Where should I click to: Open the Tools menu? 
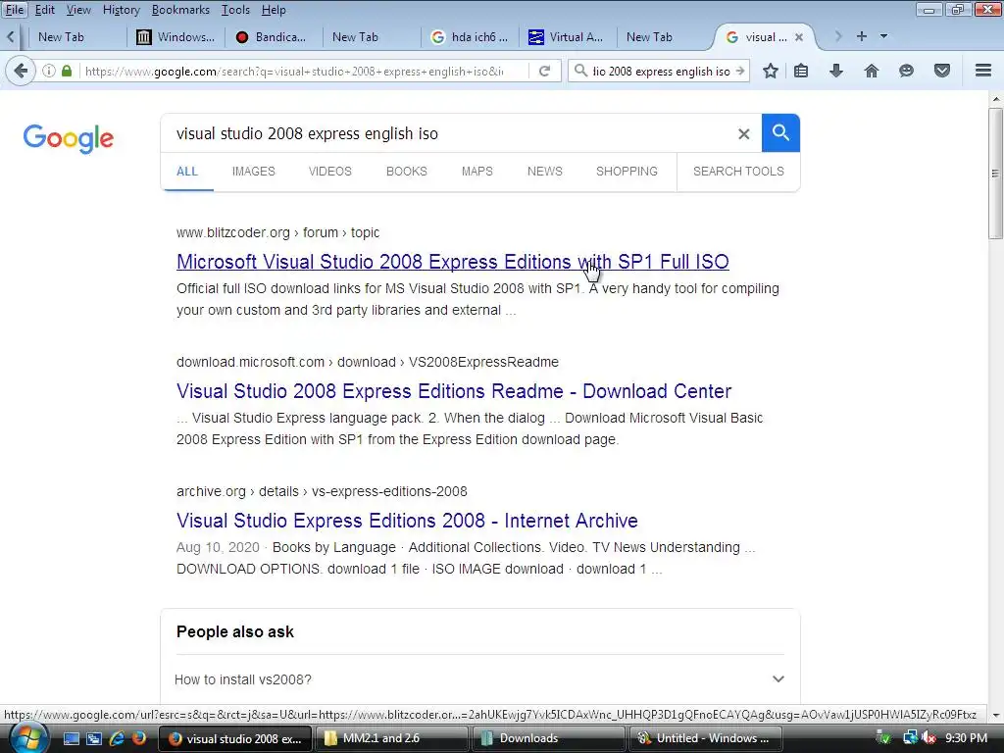click(x=235, y=10)
